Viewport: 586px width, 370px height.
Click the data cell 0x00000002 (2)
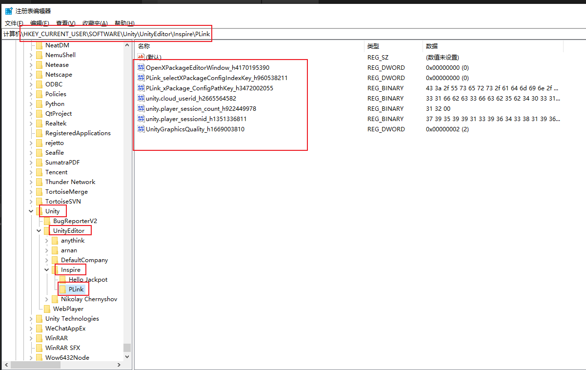[447, 129]
